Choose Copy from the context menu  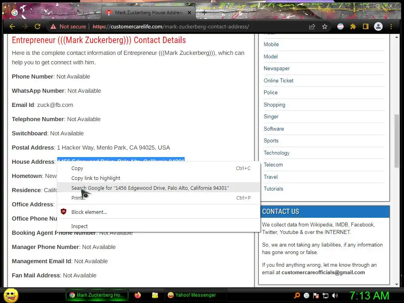159,168
